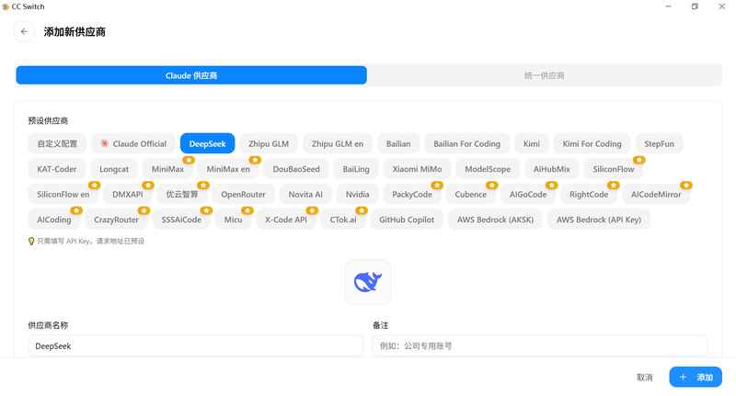Click the DeepSeek whale logo icon
This screenshot has height=396, width=736.
click(x=367, y=282)
